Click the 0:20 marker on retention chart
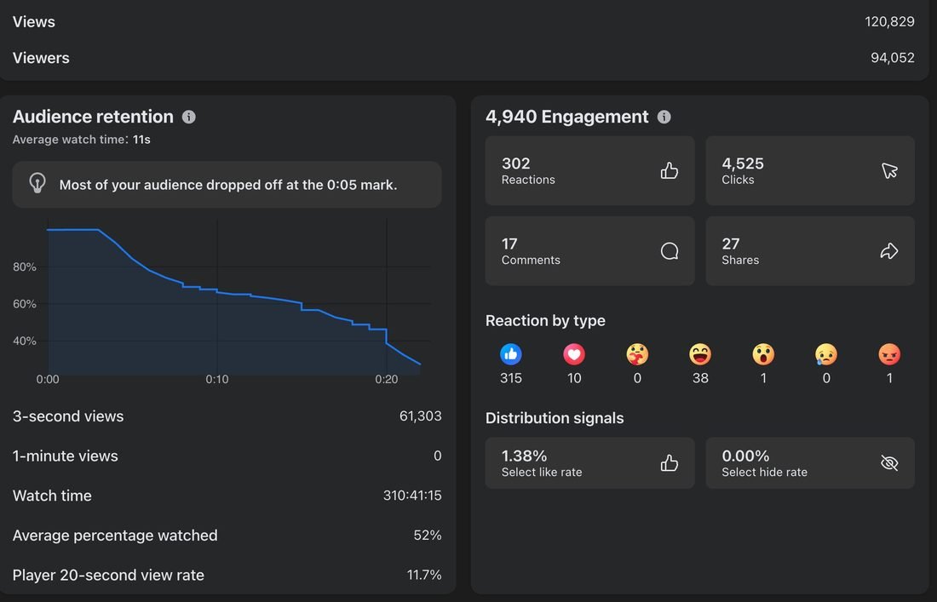The height and width of the screenshot is (602, 937). coord(387,379)
